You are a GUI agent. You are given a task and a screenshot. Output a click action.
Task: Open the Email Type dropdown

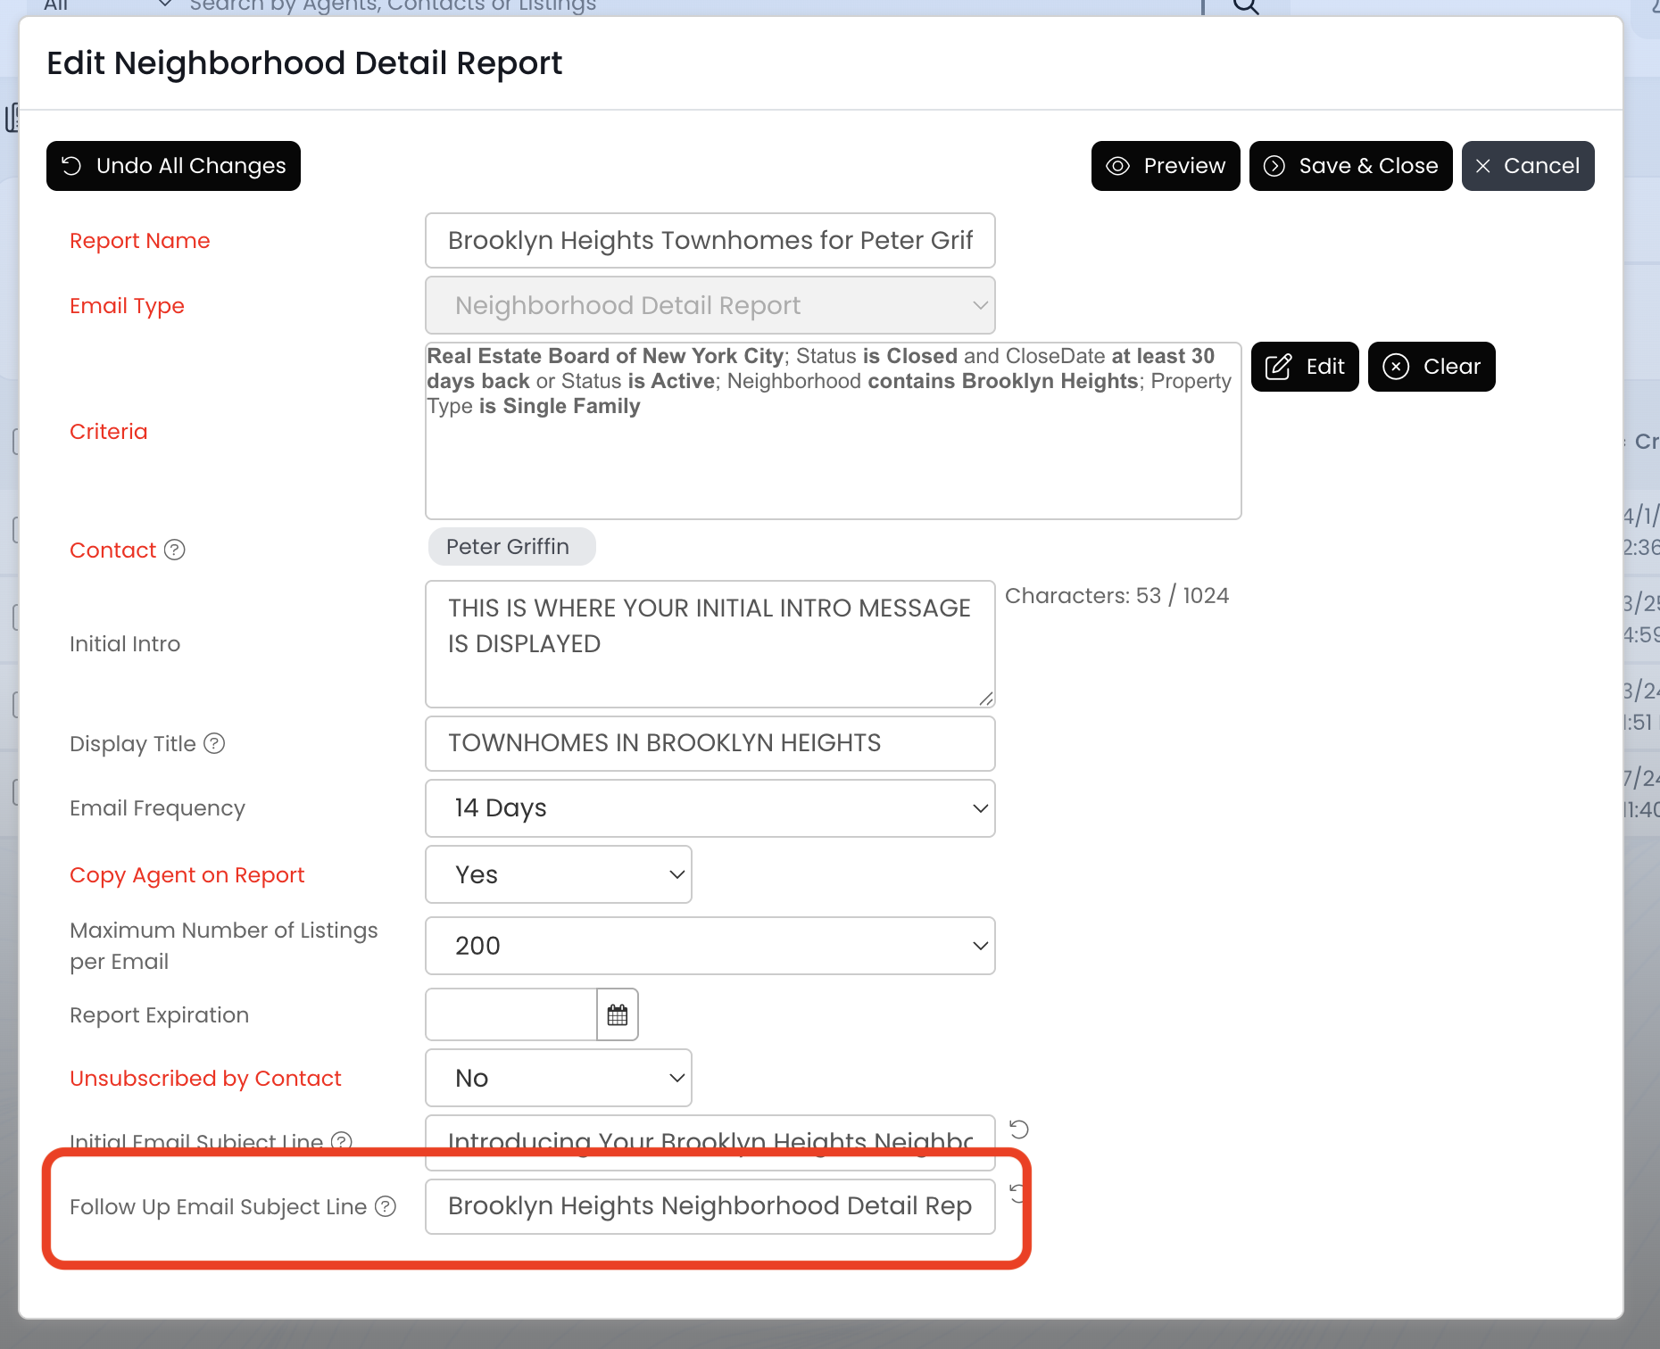(x=710, y=305)
